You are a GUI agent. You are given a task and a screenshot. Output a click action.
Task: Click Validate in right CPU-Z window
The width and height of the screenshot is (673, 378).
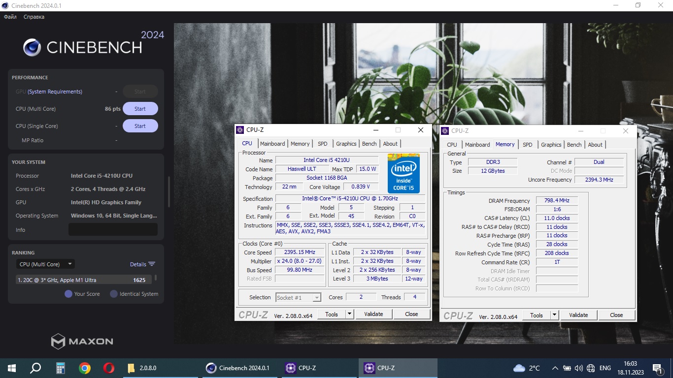[578, 315]
